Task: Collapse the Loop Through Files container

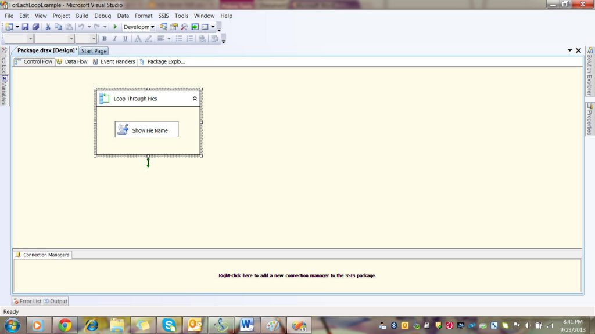Action: tap(195, 99)
